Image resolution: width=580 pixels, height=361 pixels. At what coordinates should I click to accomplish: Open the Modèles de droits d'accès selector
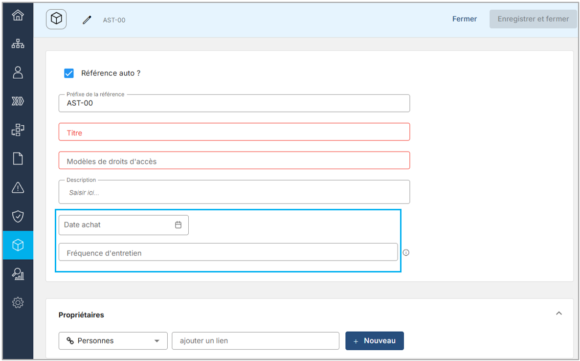234,161
